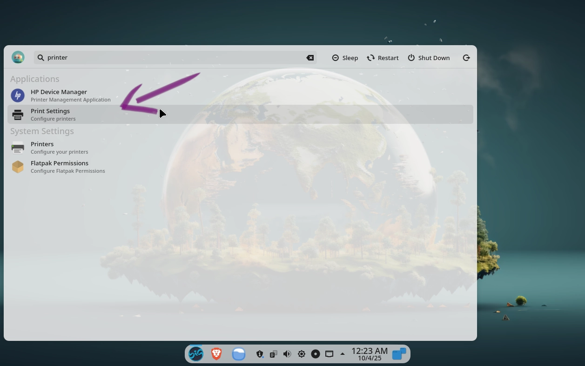Open HP Device Manager application
585x366 pixels.
[59, 95]
